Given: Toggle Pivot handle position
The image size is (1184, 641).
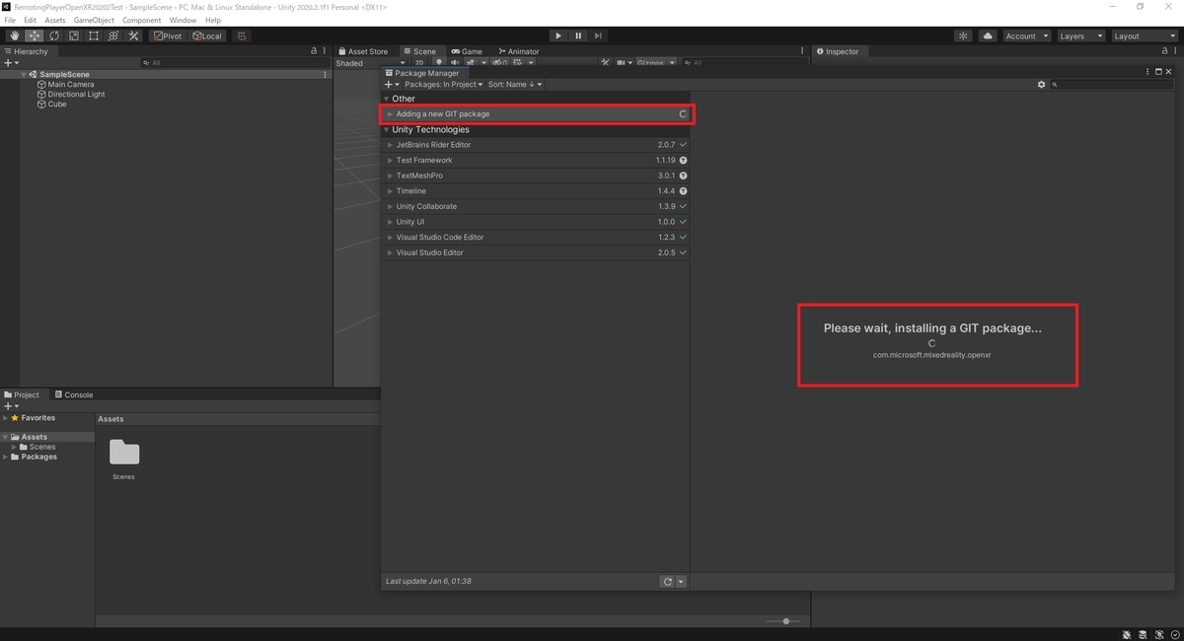Looking at the screenshot, I should (168, 36).
